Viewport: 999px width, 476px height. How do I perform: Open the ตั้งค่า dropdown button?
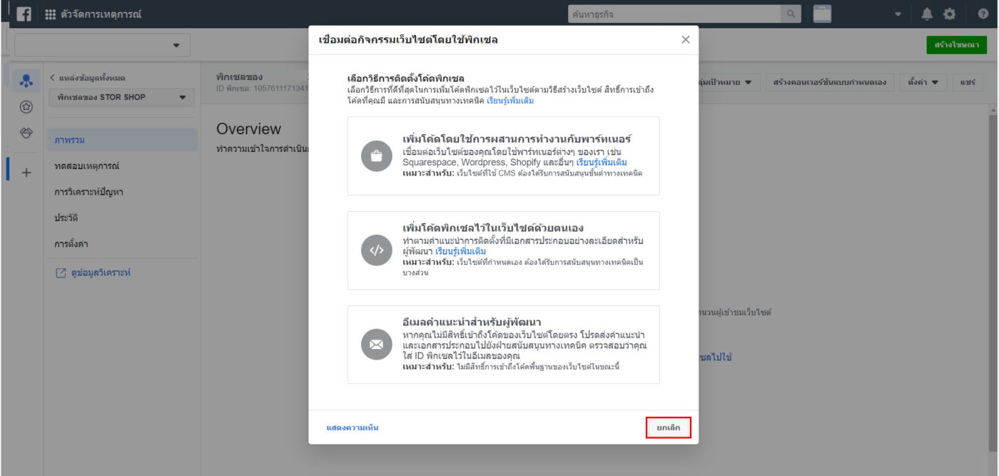(923, 82)
